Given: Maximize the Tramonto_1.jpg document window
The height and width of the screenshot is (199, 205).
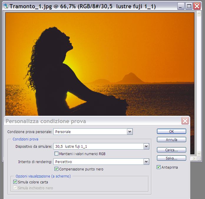Looking at the screenshot, I should (189, 6).
